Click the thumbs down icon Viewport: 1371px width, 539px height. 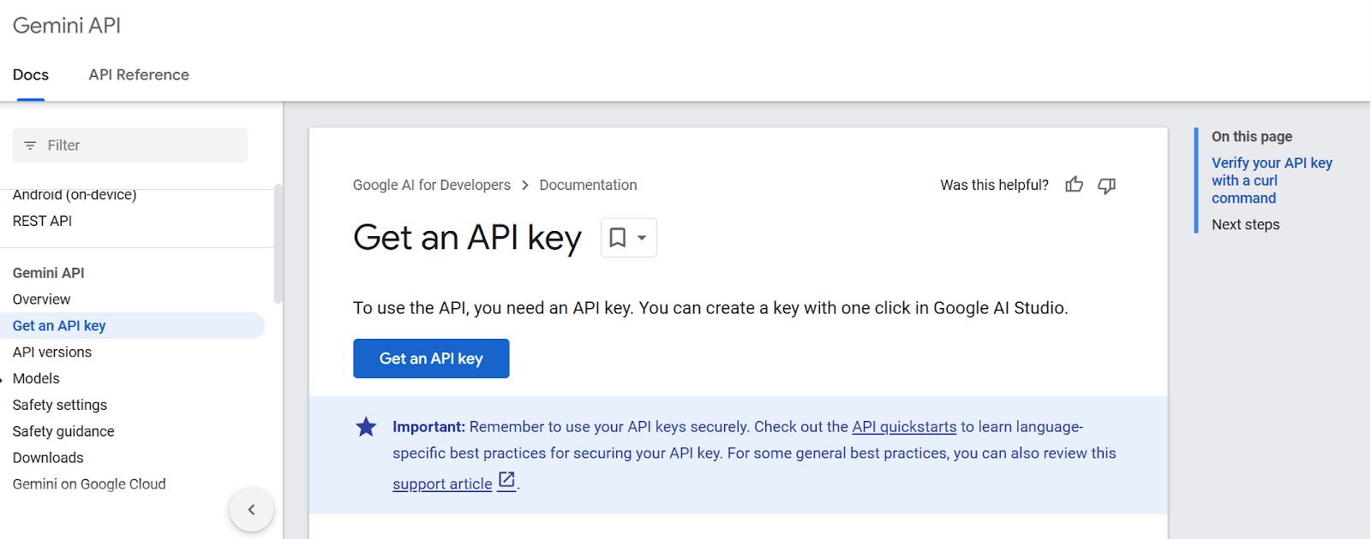[1107, 186]
